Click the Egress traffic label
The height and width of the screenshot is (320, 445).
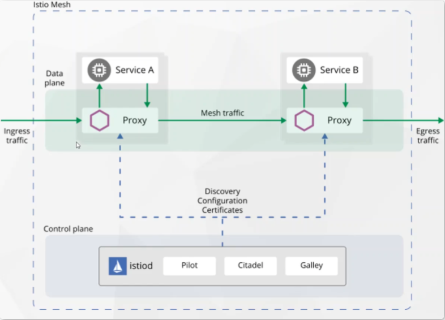click(427, 136)
